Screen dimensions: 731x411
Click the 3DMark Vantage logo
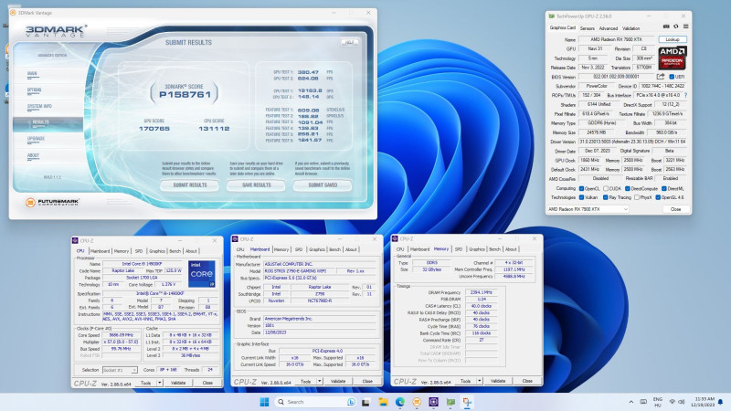pos(56,31)
